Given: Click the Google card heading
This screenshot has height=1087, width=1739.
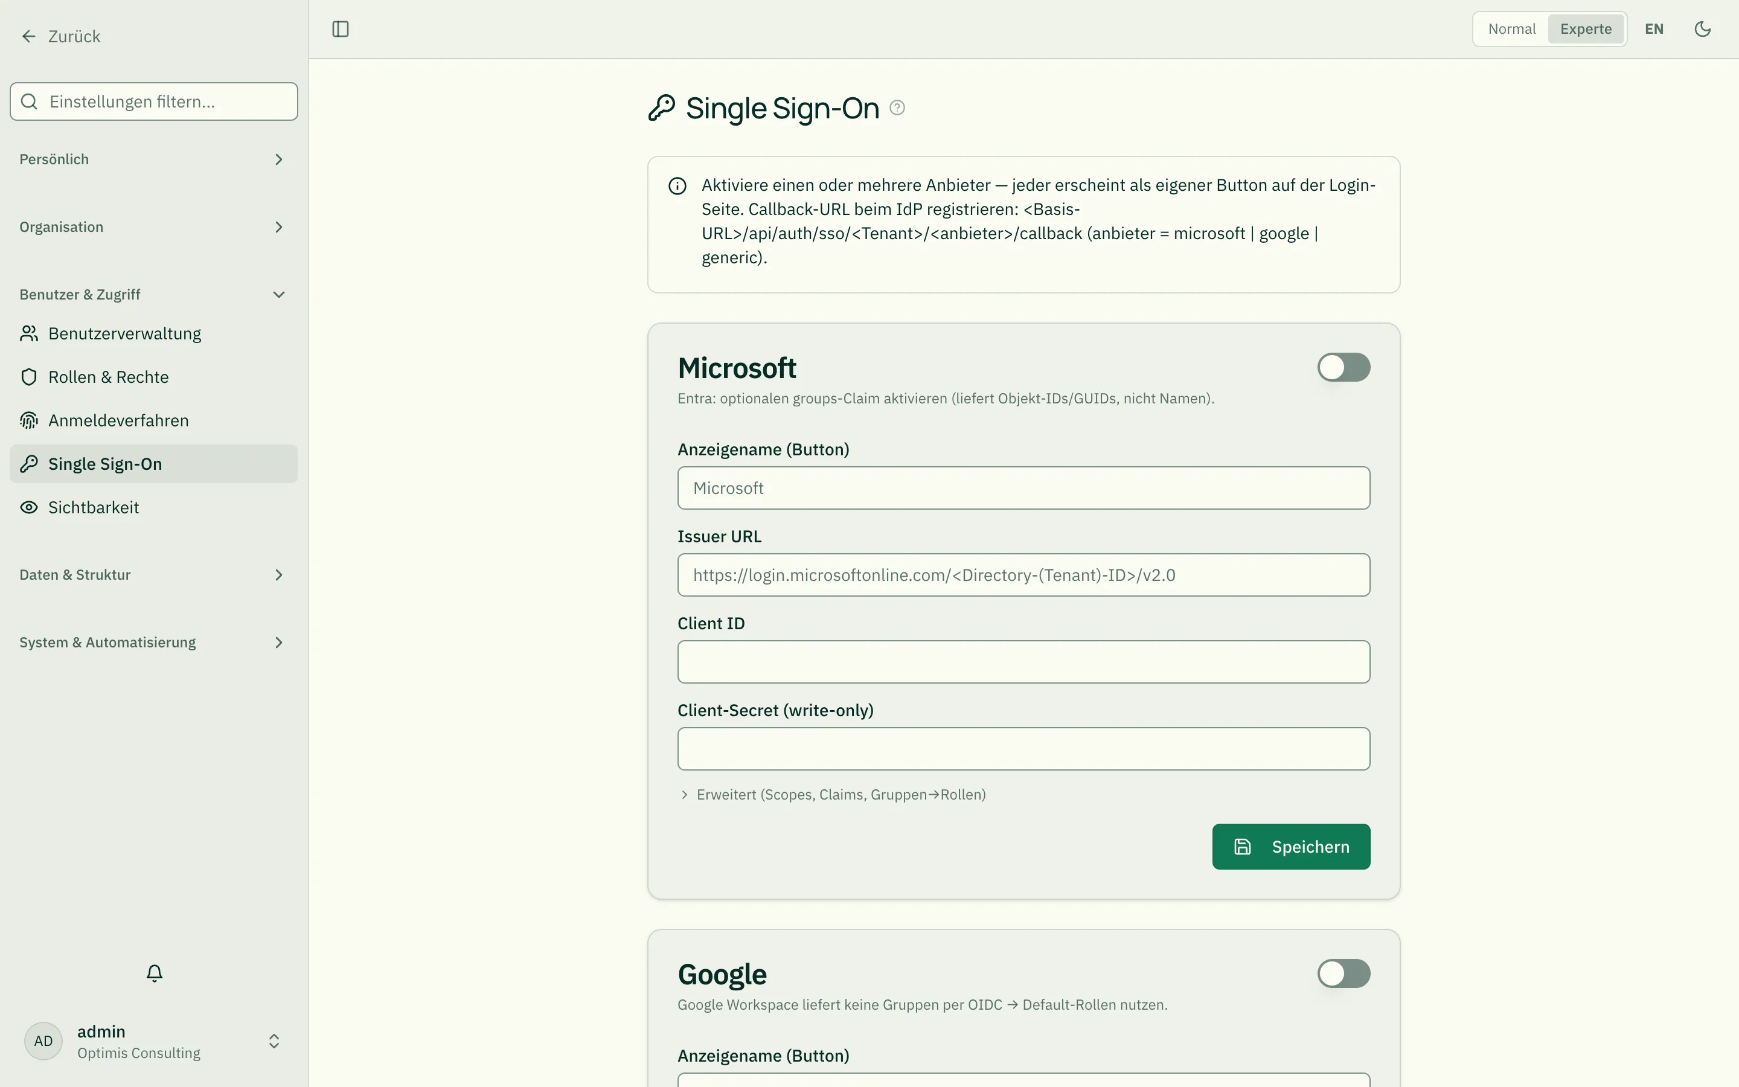Looking at the screenshot, I should 722,975.
